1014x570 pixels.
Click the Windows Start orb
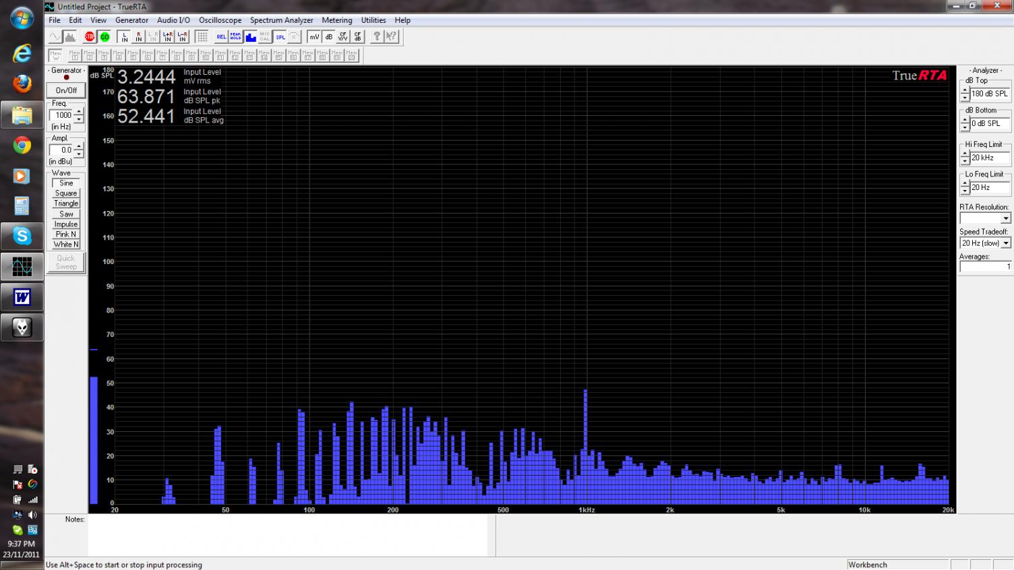(x=22, y=17)
